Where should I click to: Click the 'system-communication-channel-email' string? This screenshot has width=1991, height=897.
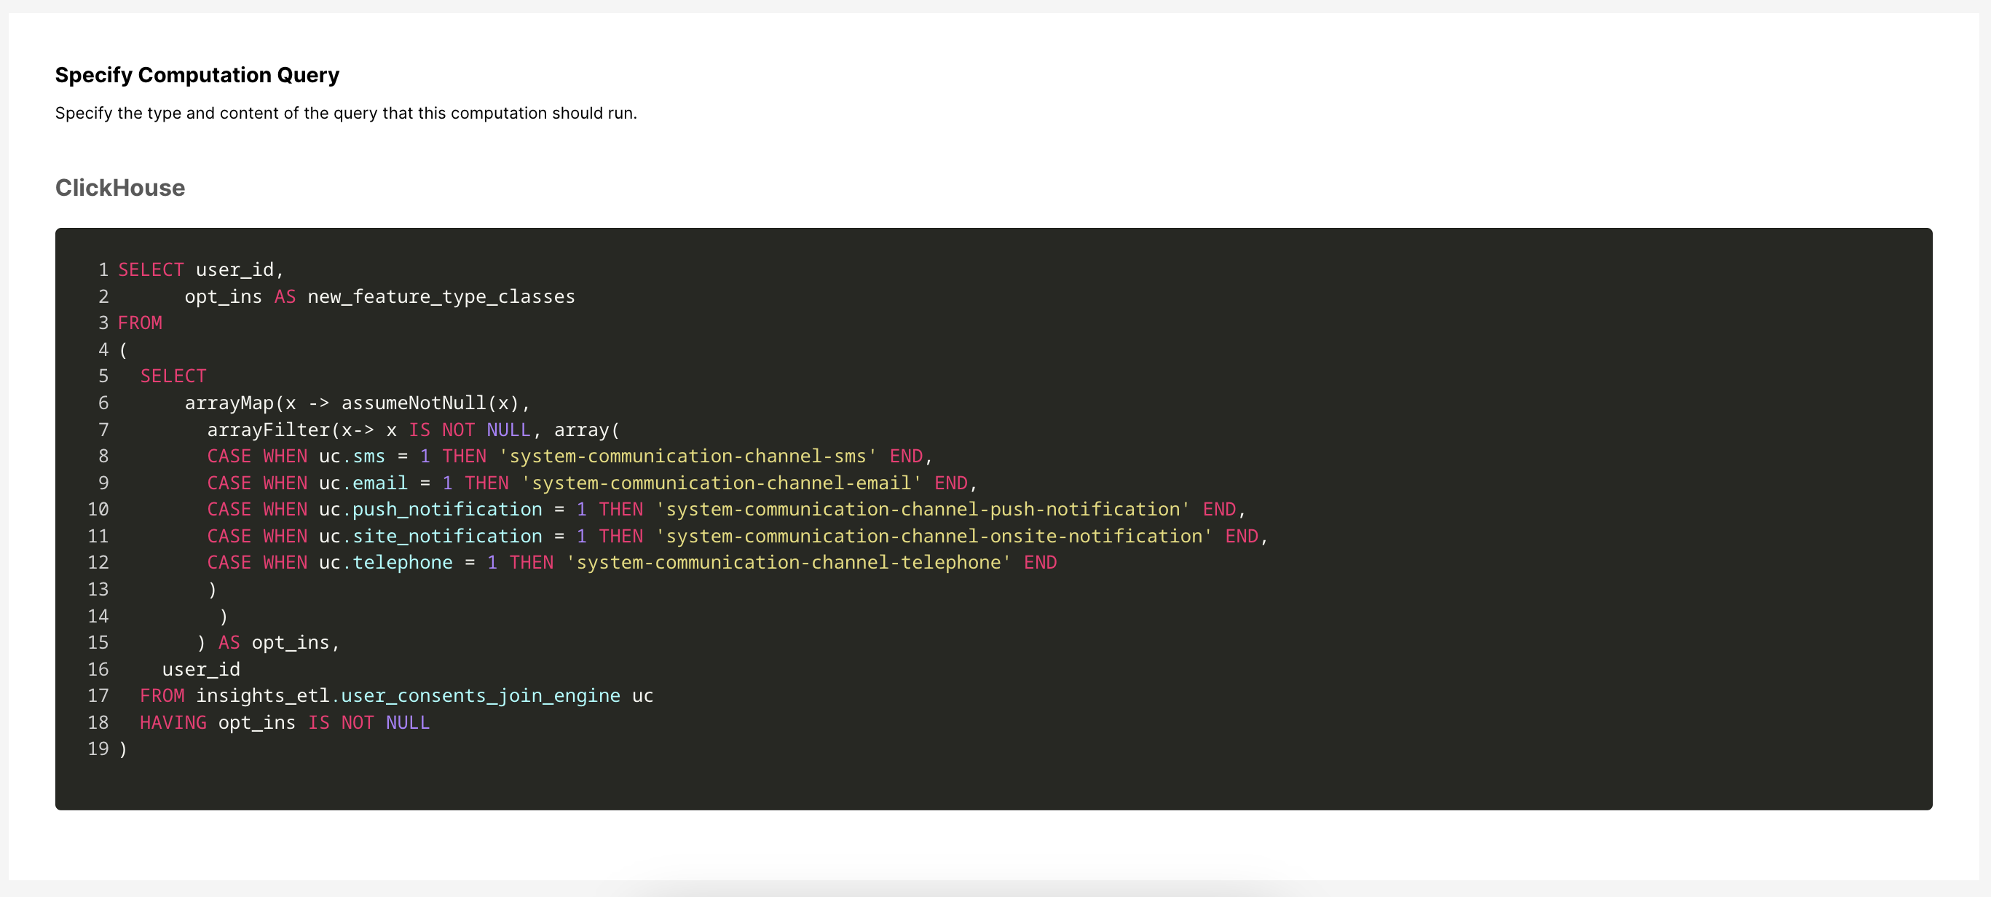click(721, 483)
